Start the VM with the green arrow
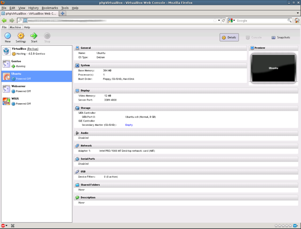Image resolution: width=301 pixels, height=229 pixels. tap(34, 36)
